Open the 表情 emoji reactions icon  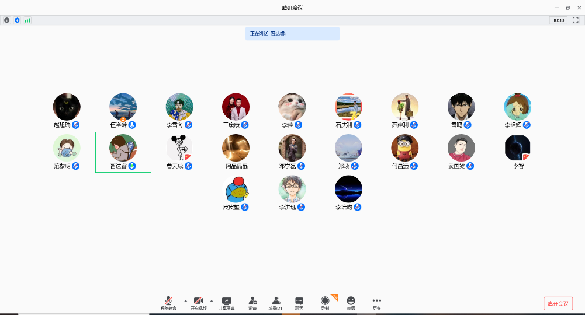point(351,300)
